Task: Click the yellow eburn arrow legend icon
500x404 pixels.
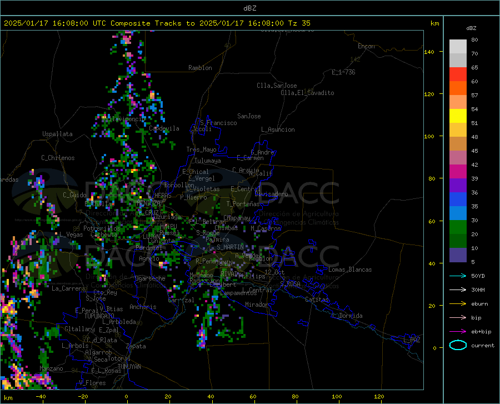Action: (458, 303)
